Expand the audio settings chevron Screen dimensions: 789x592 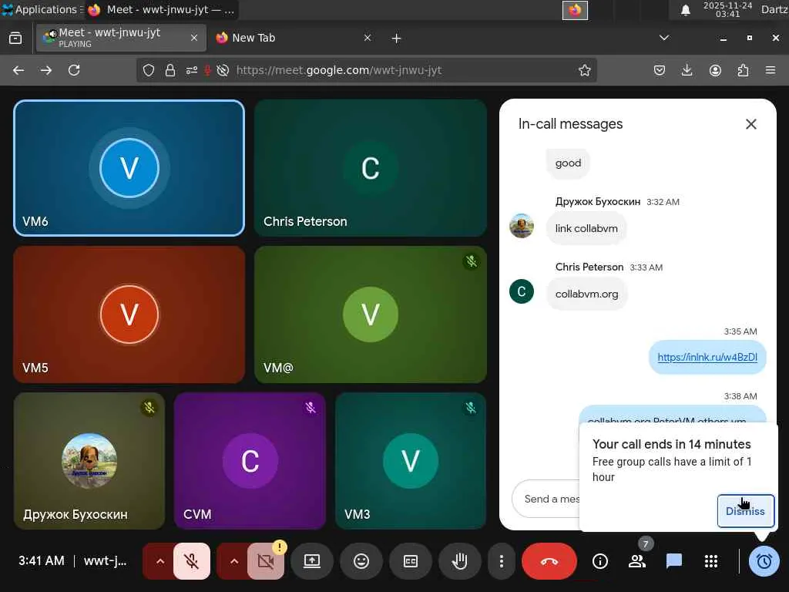click(x=160, y=561)
